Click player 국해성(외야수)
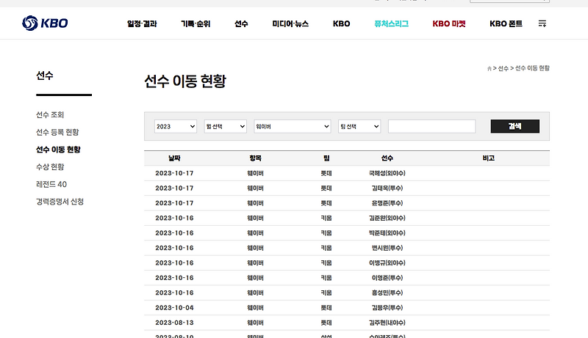The height and width of the screenshot is (338, 588). point(387,173)
